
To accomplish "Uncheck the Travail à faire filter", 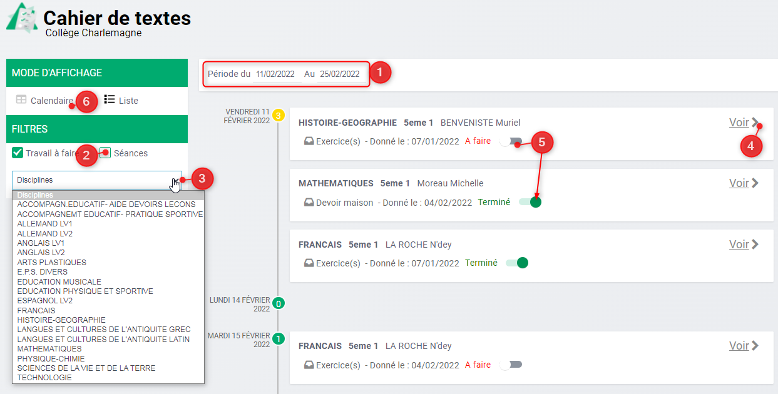I will (18, 153).
